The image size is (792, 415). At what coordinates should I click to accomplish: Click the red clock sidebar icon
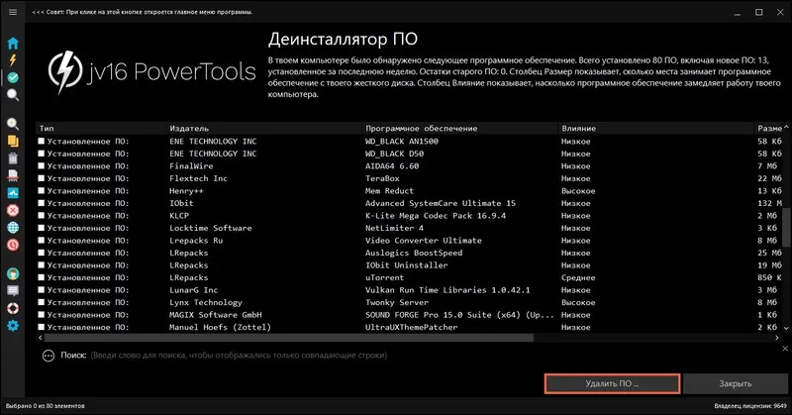[13, 245]
